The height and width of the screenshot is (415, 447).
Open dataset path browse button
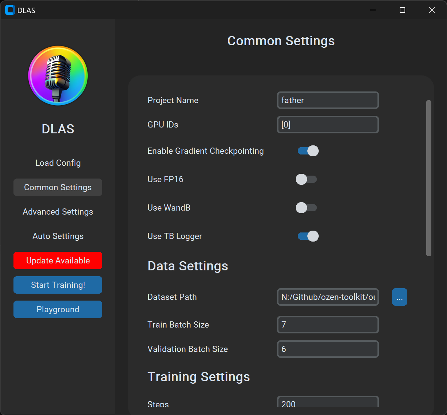399,297
